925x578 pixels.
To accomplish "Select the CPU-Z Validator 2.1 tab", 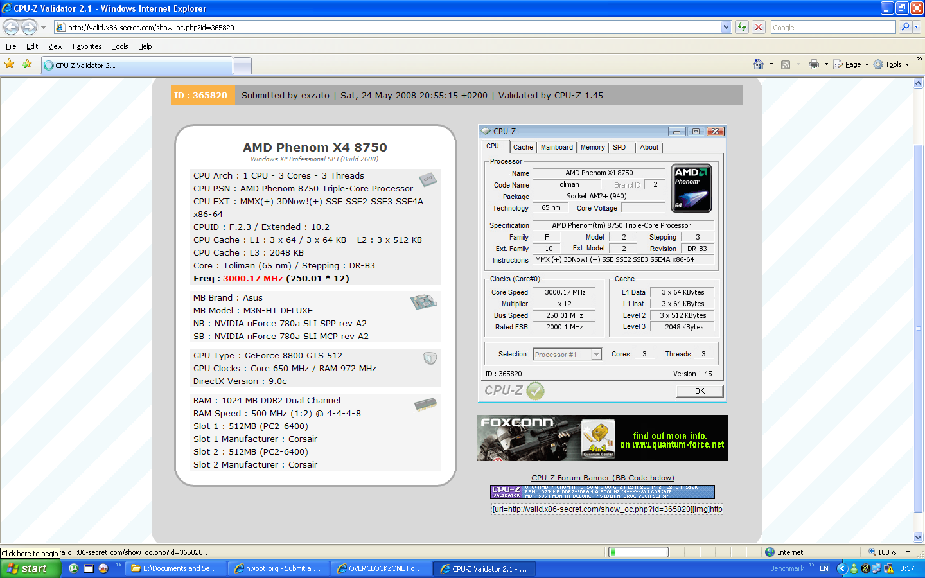I will click(x=137, y=66).
